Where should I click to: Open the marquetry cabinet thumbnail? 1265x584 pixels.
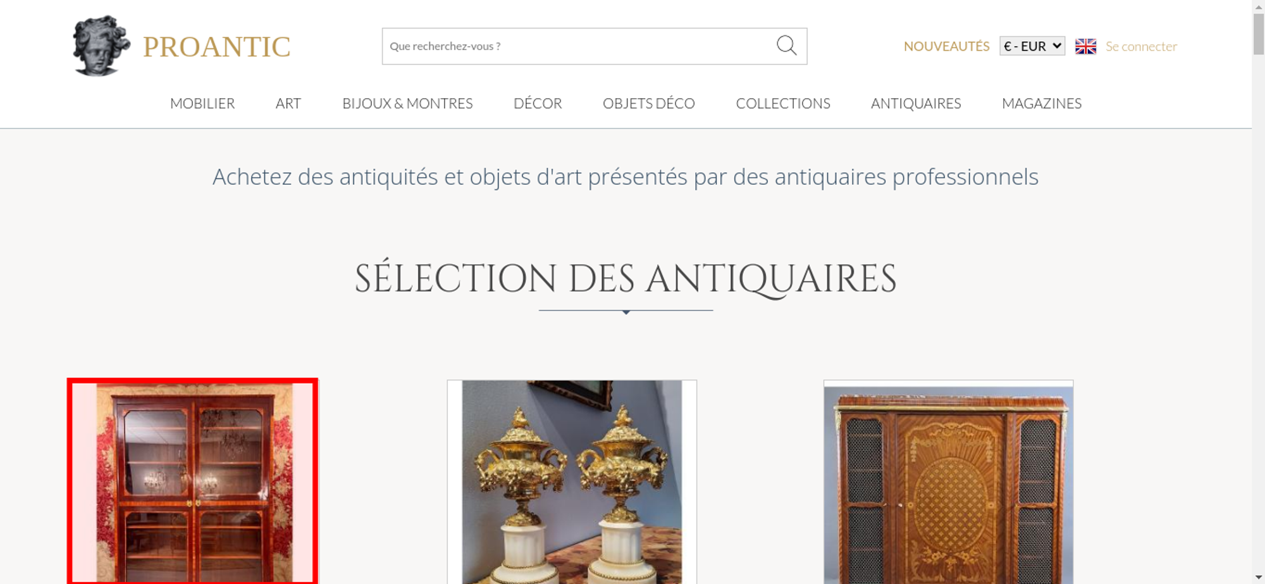pyautogui.click(x=948, y=481)
